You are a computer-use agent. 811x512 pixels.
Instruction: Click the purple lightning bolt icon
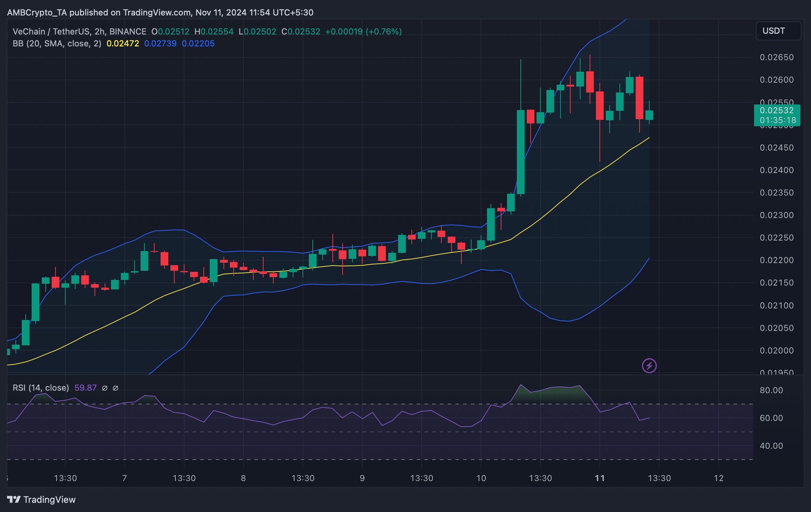pos(649,366)
